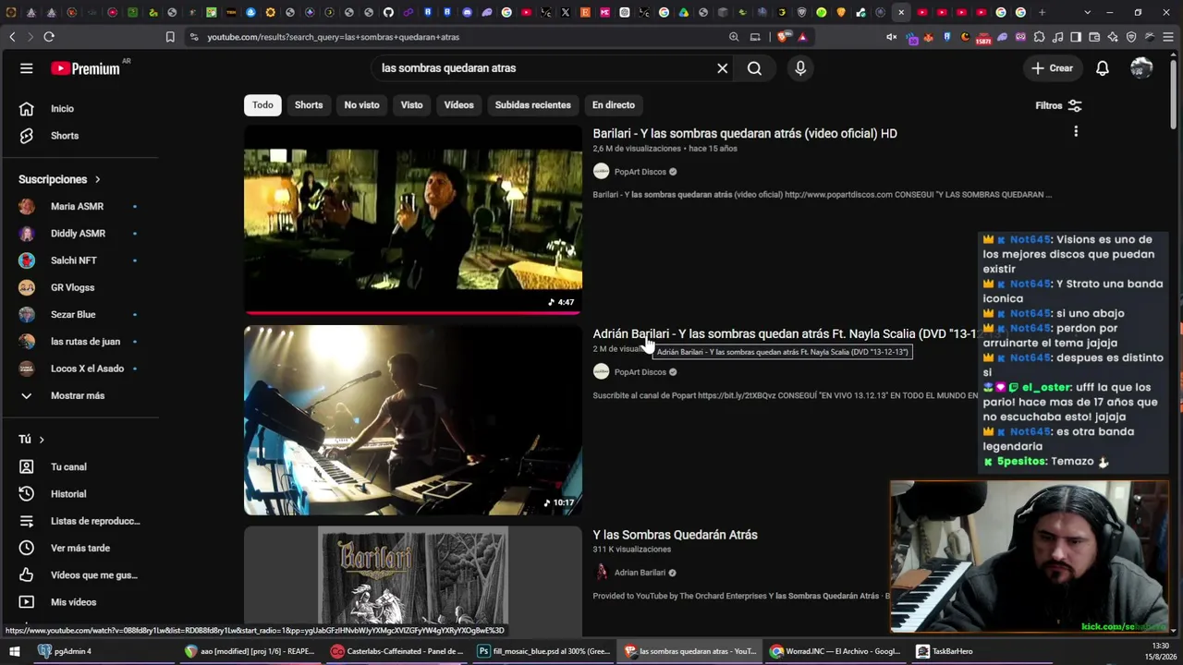Switch to TaskBarHero in taskbar
This screenshot has width=1183, height=665.
(945, 651)
